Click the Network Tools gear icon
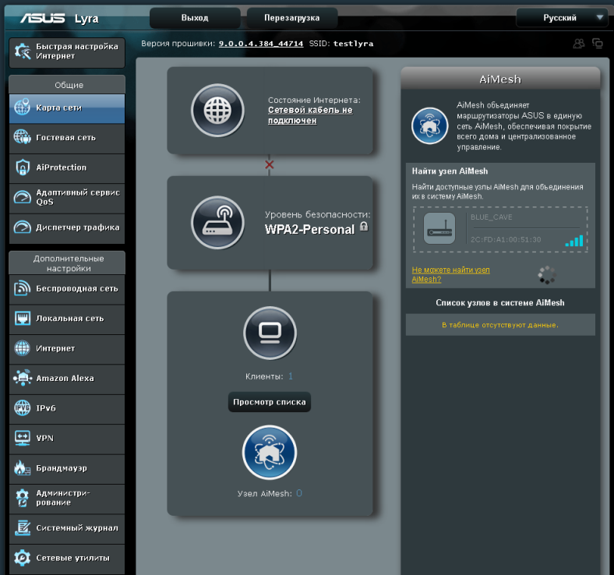Screen dimensions: 614x575 pos(23,557)
